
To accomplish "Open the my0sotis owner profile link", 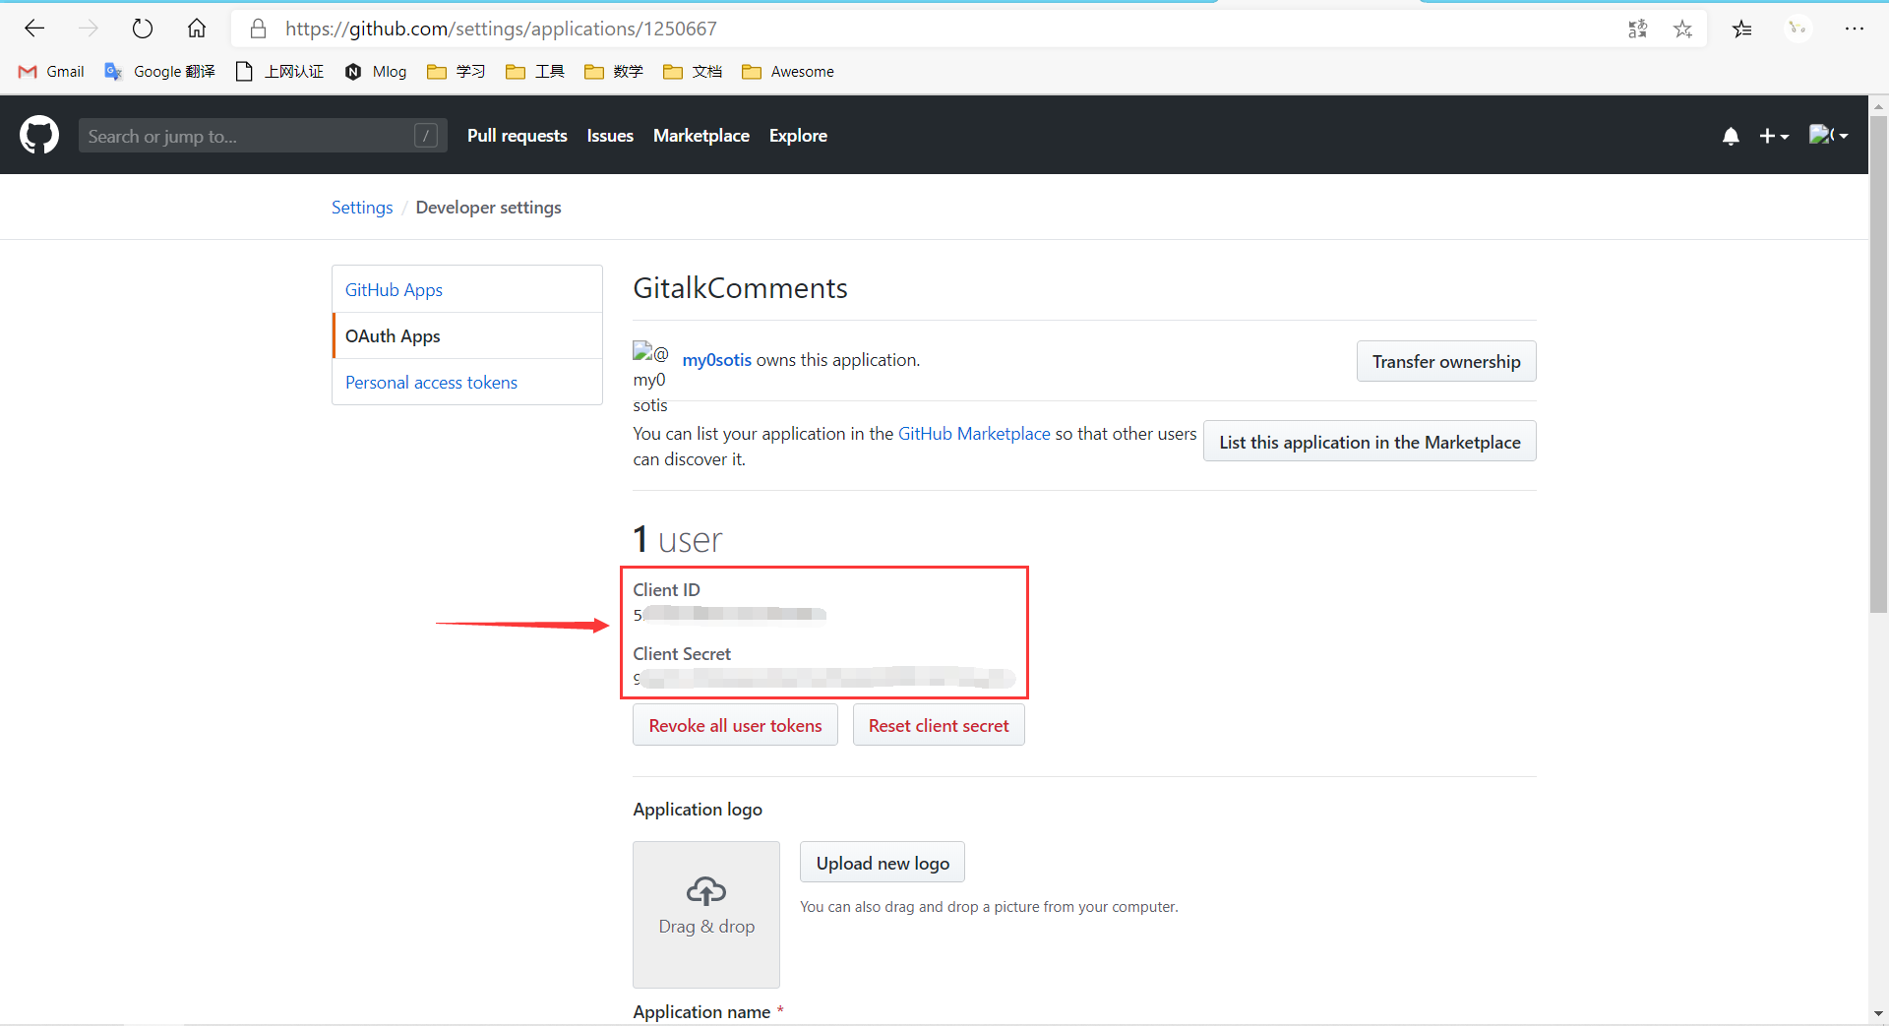I will (716, 360).
